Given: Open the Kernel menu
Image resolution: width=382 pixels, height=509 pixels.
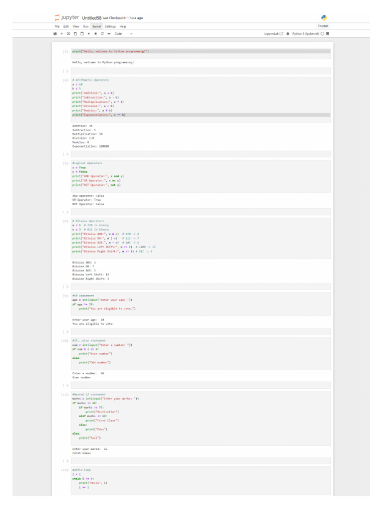Looking at the screenshot, I should 96,26.
